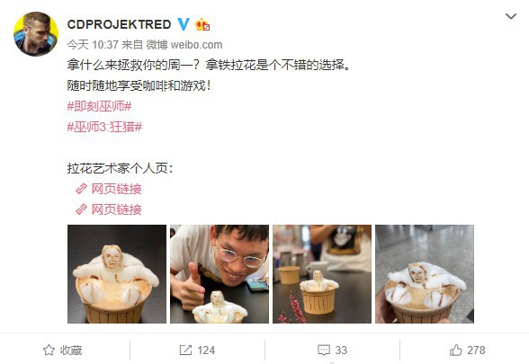Click the 收藏 star favorite icon
Viewport: 529px width, 364px height.
[x=49, y=351]
